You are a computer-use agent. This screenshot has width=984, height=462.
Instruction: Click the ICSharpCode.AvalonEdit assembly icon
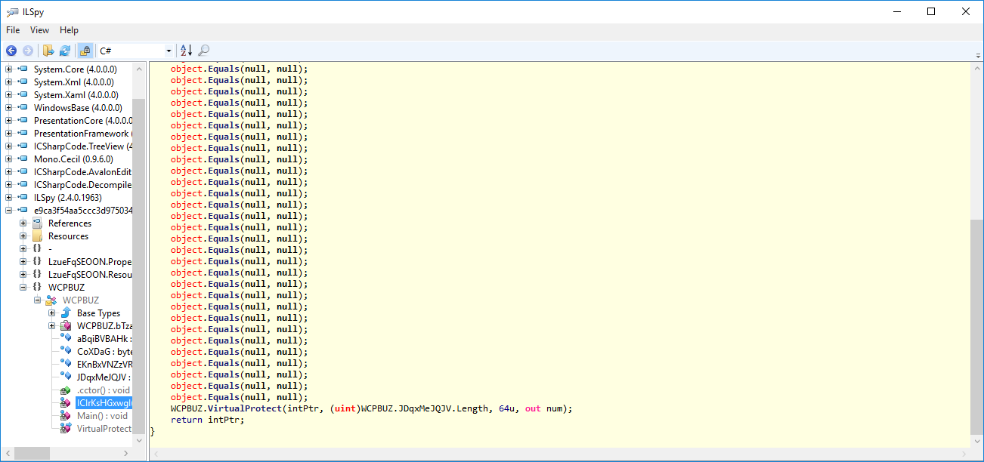23,172
